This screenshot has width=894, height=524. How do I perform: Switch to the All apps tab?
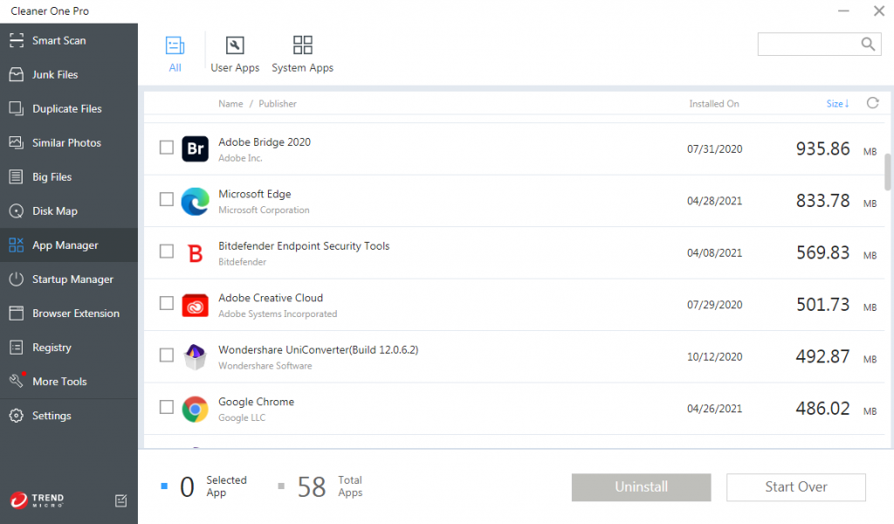tap(175, 54)
